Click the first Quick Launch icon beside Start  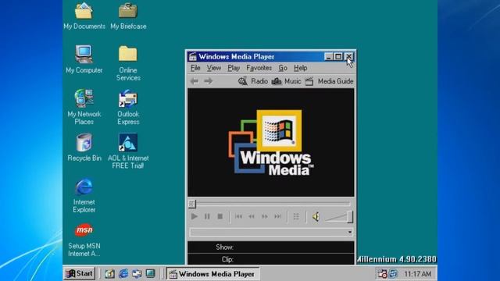click(109, 274)
